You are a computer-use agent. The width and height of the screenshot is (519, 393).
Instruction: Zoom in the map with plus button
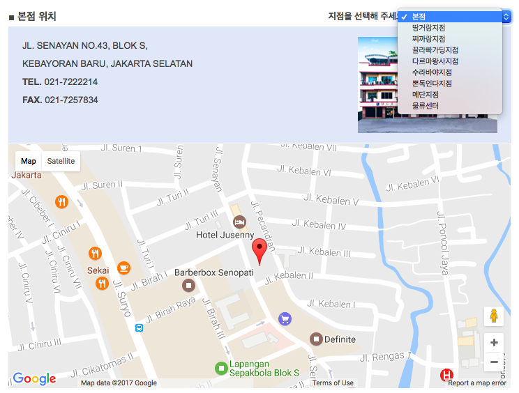[494, 343]
